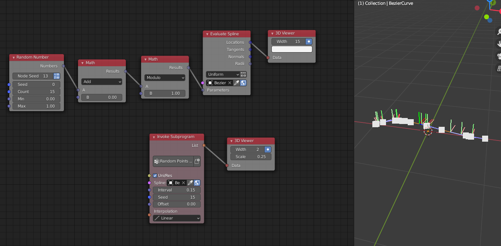The height and width of the screenshot is (246, 501).
Task: Clear the Spline field using its X icon
Action: pyautogui.click(x=183, y=183)
